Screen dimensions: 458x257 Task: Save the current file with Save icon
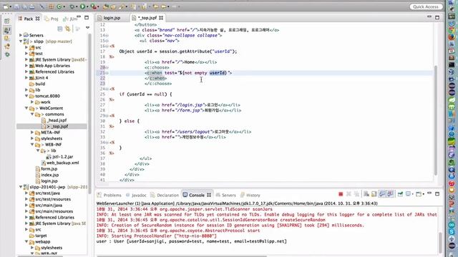click(x=17, y=6)
